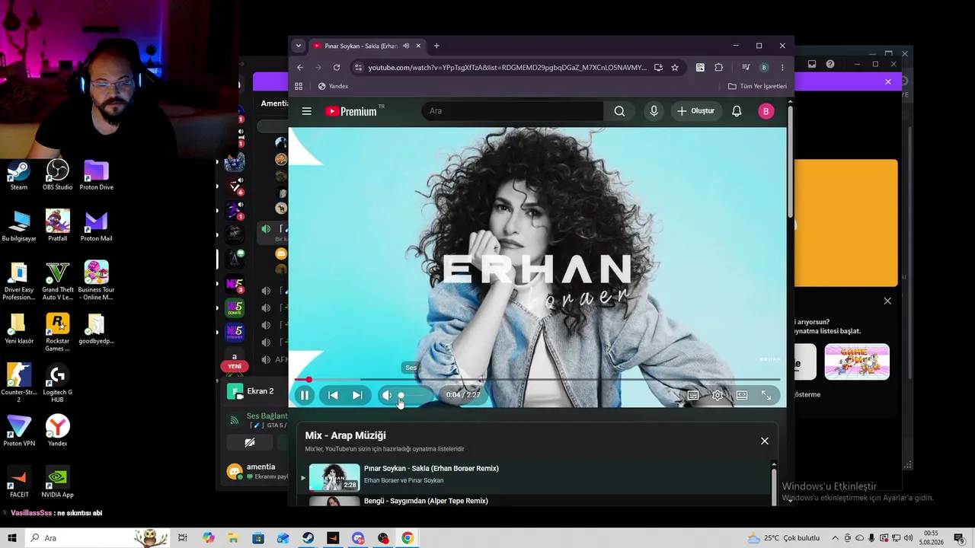Screen dimensions: 975x548
Task: Go back in Chrome
Action: (300, 67)
